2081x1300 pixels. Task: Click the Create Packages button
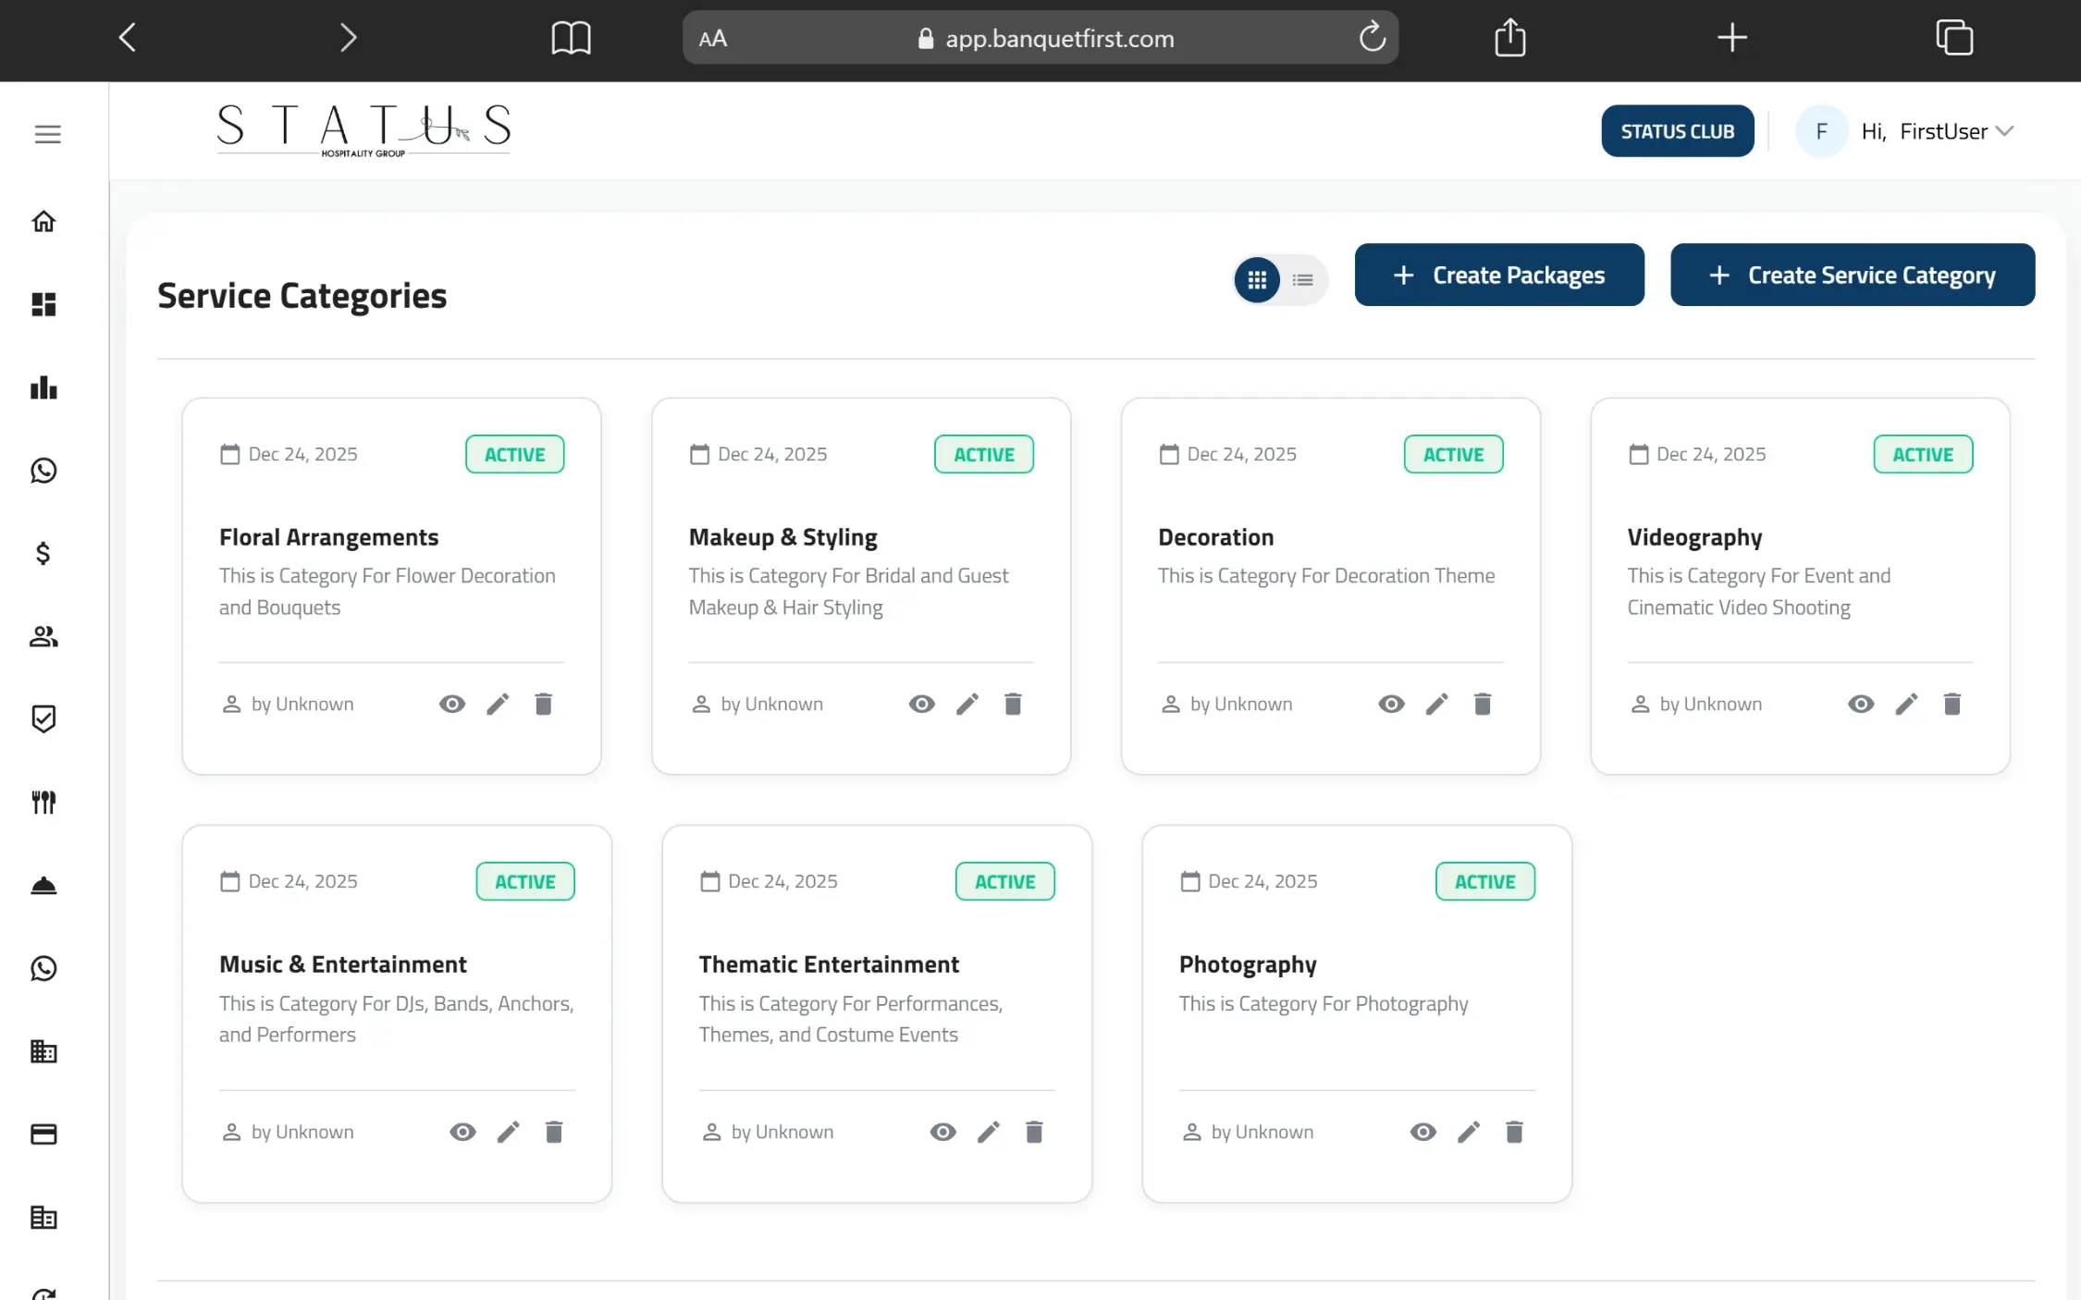point(1499,275)
